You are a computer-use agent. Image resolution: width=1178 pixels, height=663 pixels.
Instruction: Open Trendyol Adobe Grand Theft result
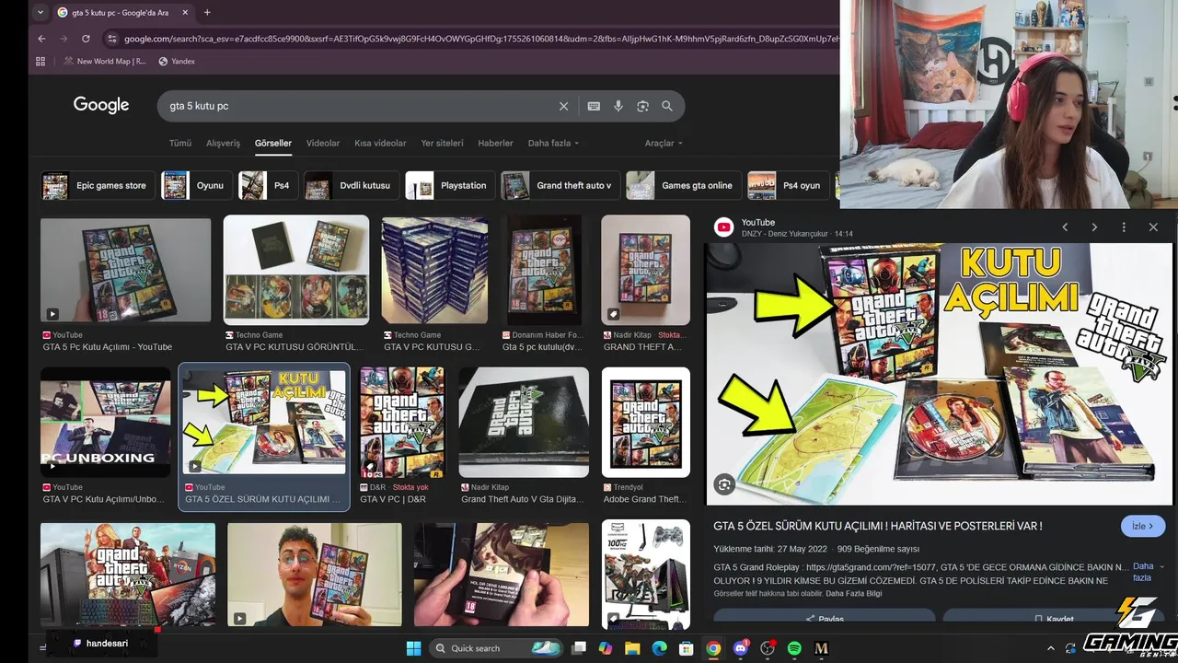pos(645,422)
